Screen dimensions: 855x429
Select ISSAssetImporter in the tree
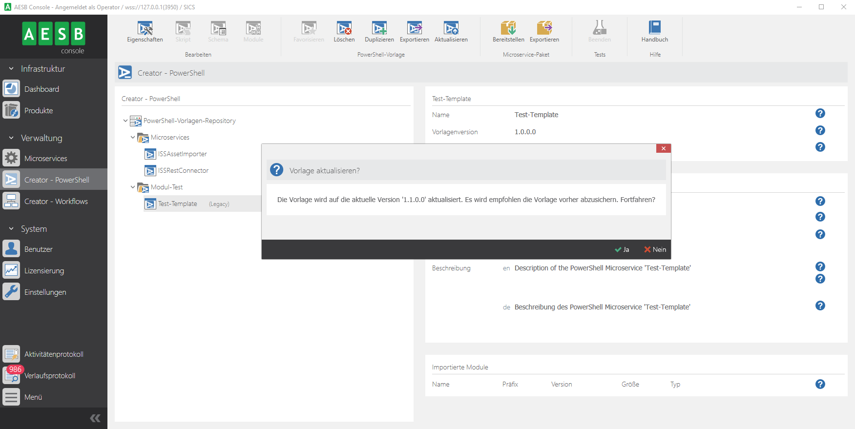point(182,154)
